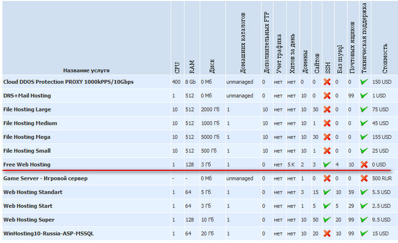398x243 pixels.
Task: Click red cross SSH icon for File Hosting Large
Action: click(x=327, y=109)
